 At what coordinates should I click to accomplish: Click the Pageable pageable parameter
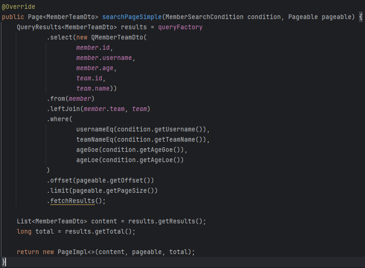(320, 17)
